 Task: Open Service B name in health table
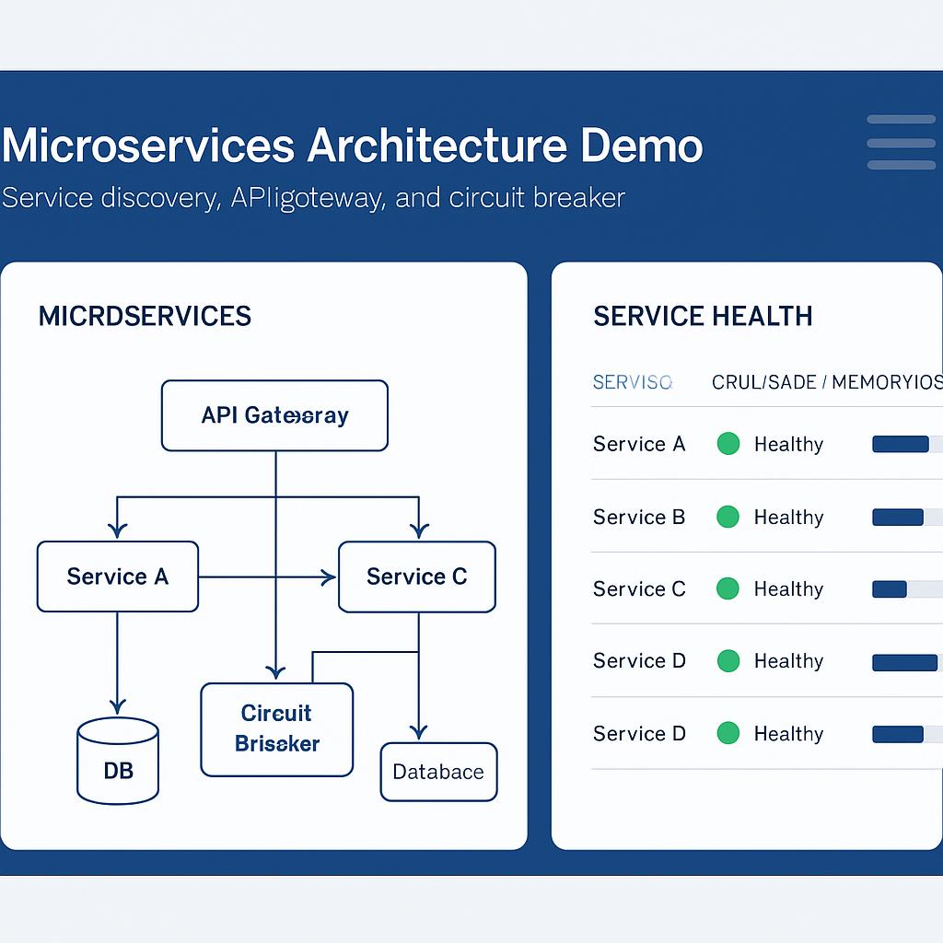click(x=639, y=517)
